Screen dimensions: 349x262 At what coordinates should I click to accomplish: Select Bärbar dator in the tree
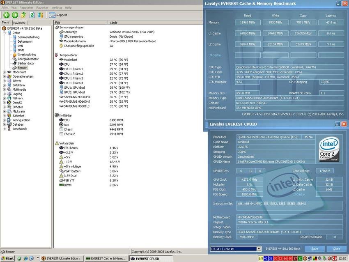pos(26,63)
